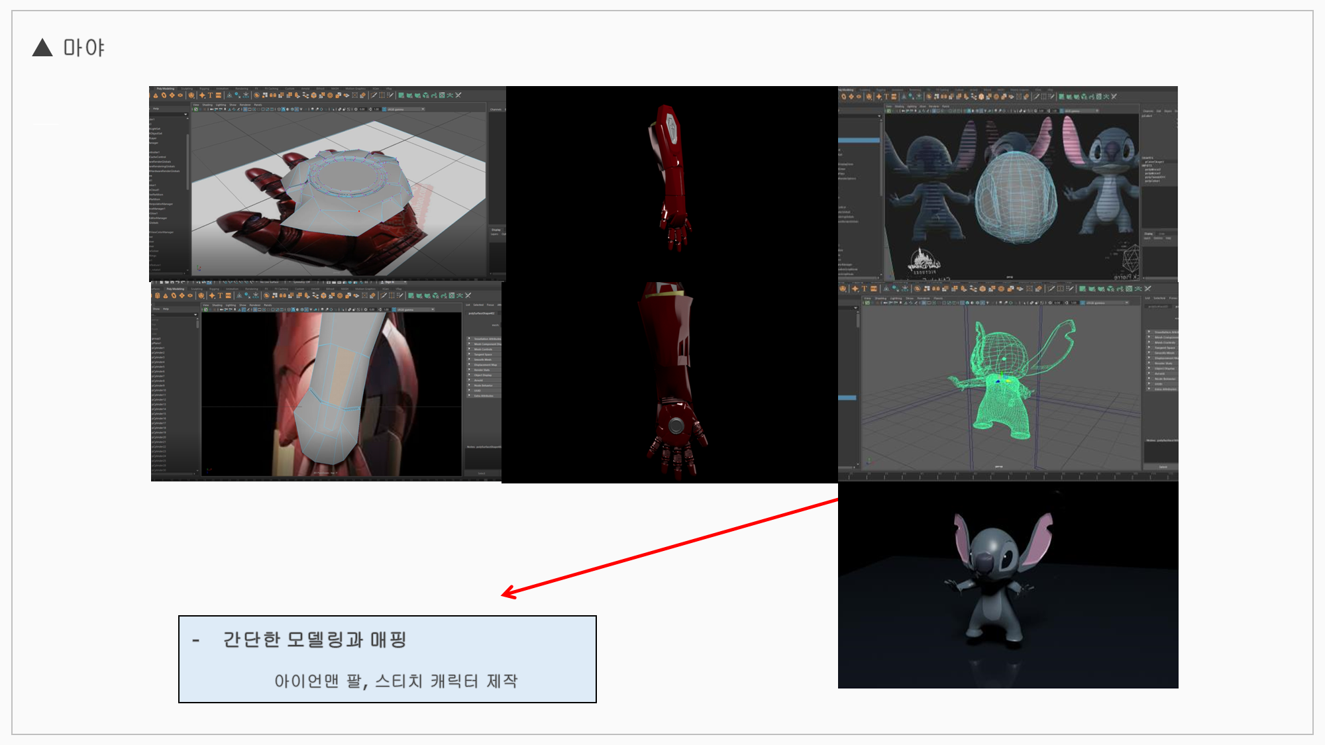Viewport: 1325px width, 745px height.
Task: Switch to the Sculpting shelf tab in palm screenshot
Action: 187,89
